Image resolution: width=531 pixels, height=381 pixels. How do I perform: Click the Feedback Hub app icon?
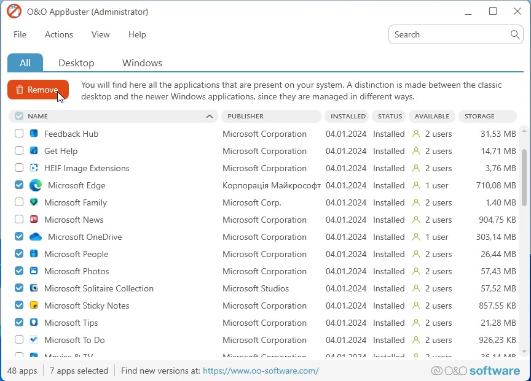(34, 133)
